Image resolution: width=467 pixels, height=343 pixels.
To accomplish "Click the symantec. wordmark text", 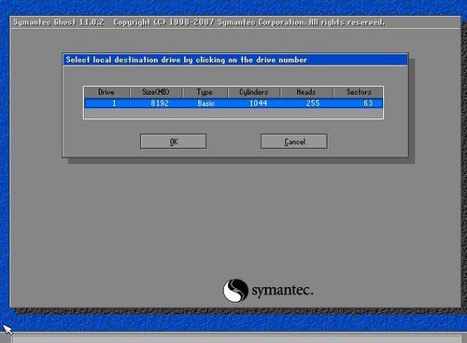I will (282, 290).
